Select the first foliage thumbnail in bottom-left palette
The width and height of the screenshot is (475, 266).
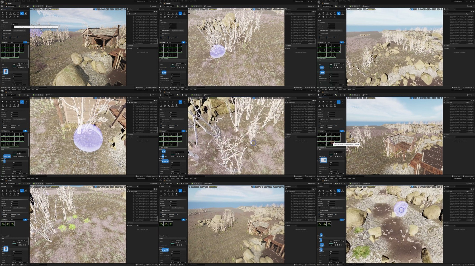click(x=3, y=224)
